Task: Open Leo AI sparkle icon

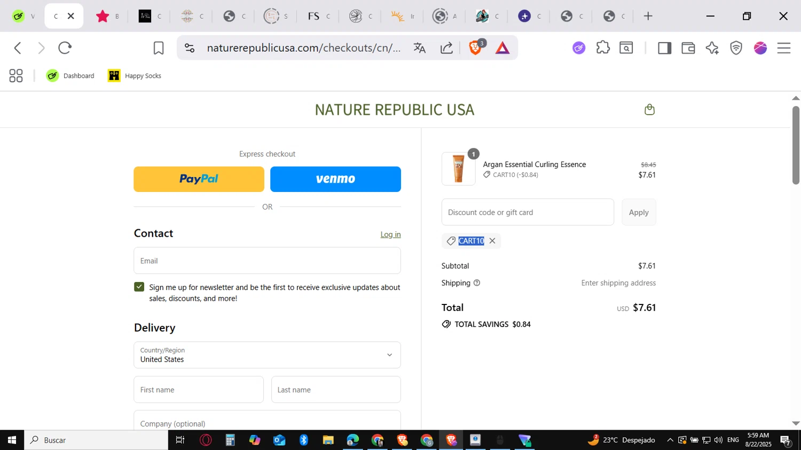Action: pyautogui.click(x=712, y=48)
